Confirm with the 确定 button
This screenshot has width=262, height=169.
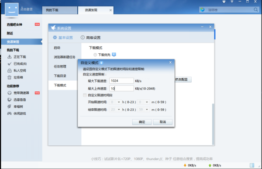[142, 122]
